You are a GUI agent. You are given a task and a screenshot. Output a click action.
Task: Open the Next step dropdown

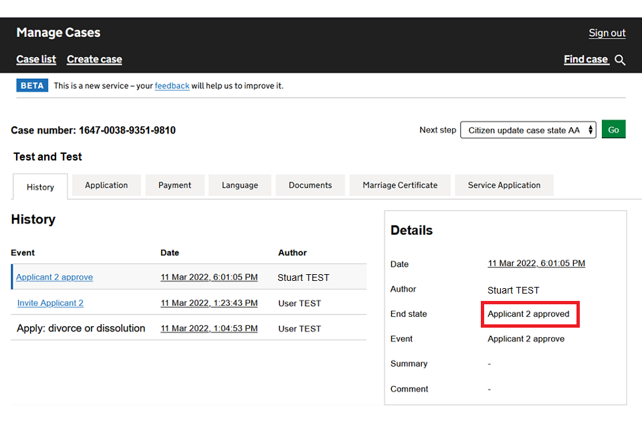[x=528, y=130]
